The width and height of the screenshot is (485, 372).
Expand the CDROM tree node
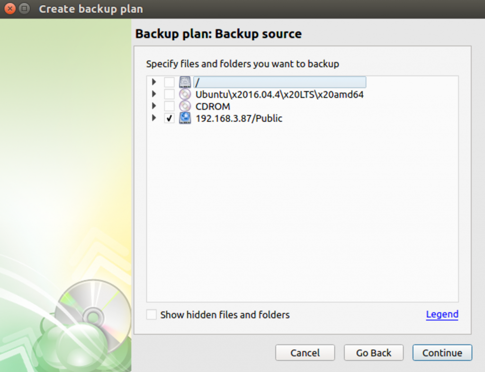tap(154, 106)
